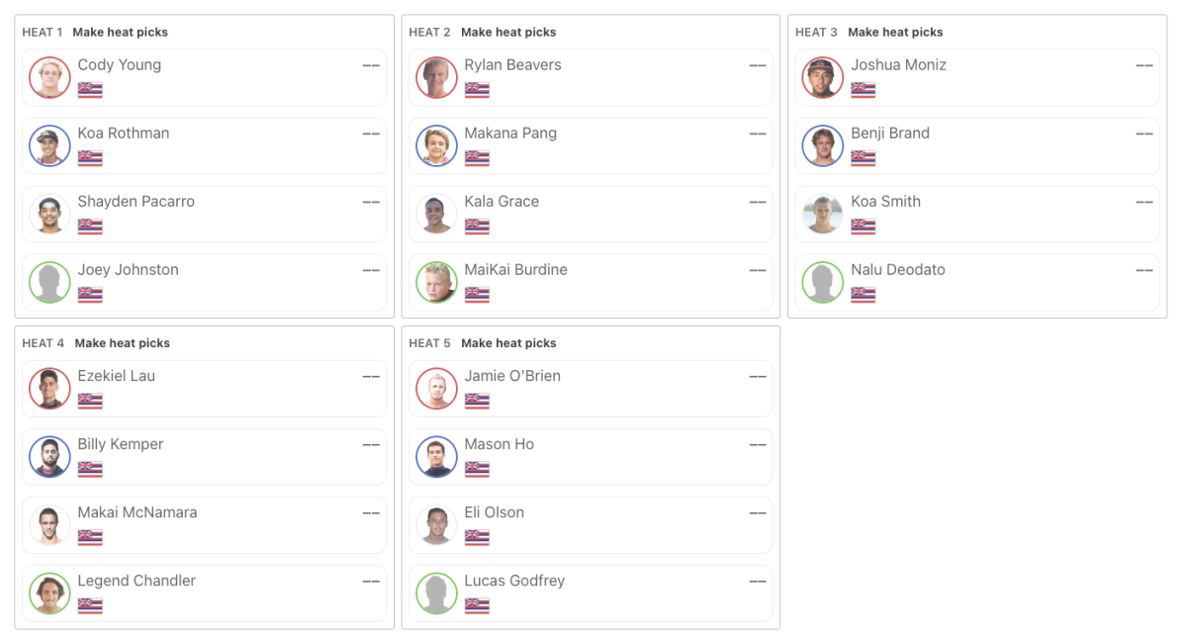This screenshot has width=1187, height=644.
Task: Click Nalu Deodato's placeholder avatar
Action: pyautogui.click(x=823, y=282)
